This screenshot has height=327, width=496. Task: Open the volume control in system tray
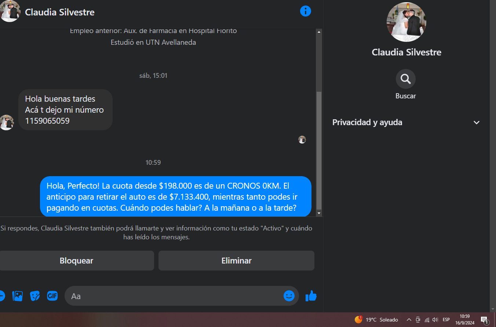tap(435, 320)
